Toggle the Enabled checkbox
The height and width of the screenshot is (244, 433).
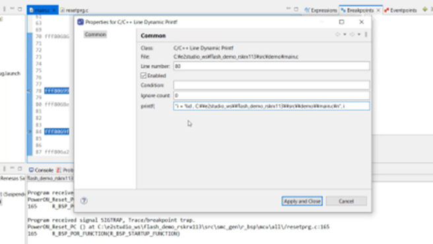(x=143, y=75)
